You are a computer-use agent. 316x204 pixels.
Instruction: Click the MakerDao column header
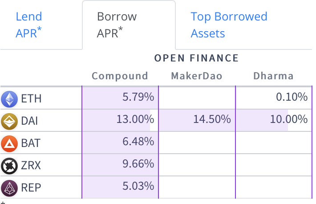click(x=197, y=76)
